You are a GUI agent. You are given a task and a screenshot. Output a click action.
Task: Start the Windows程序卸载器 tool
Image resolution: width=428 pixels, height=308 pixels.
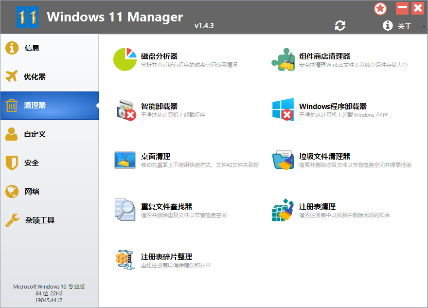[x=331, y=106]
